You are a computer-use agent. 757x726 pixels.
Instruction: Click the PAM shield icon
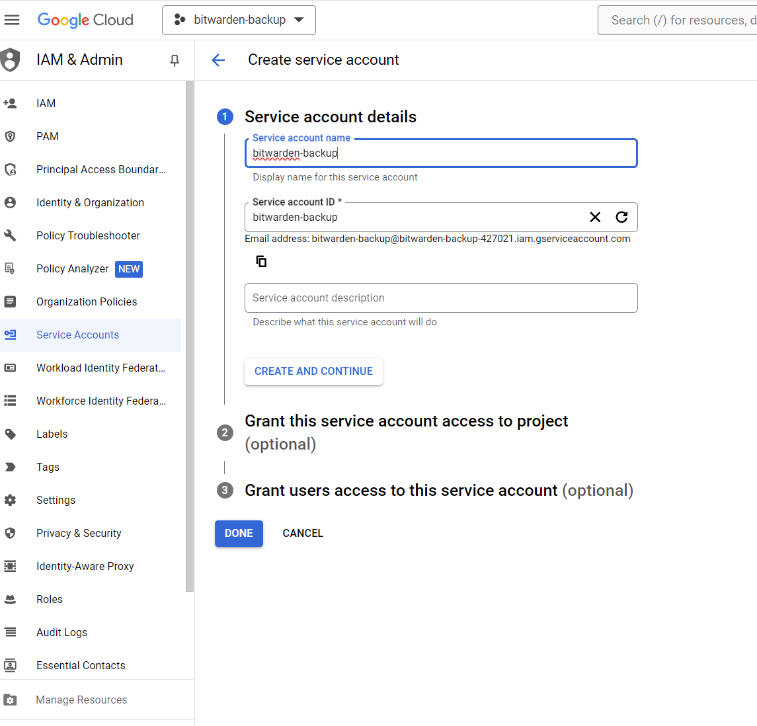[10, 137]
